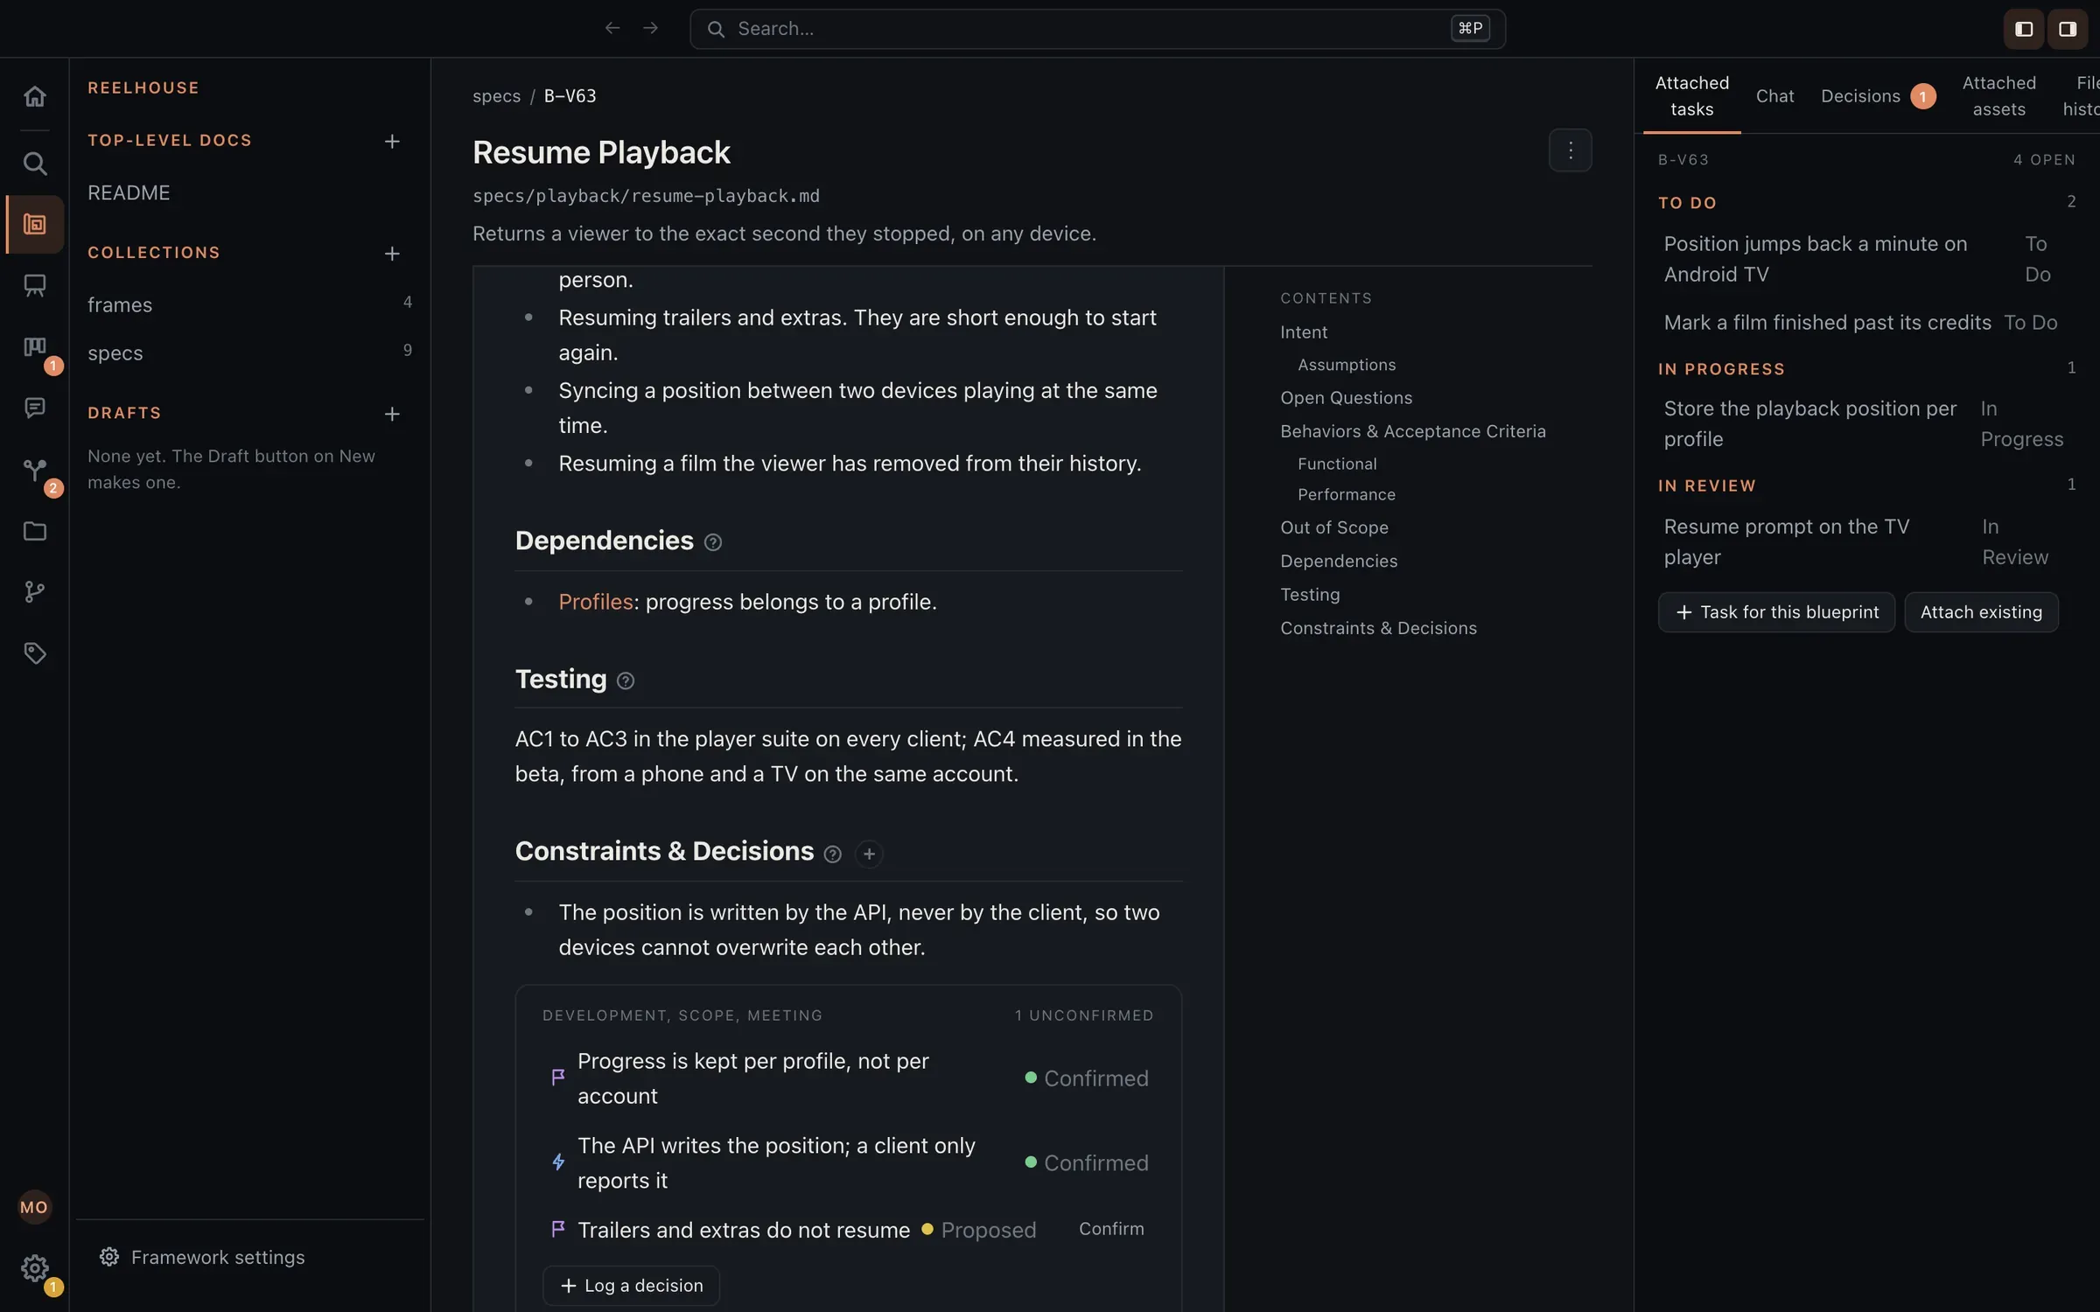Open the settings gear in left rail
2100x1312 pixels.
(x=34, y=1267)
